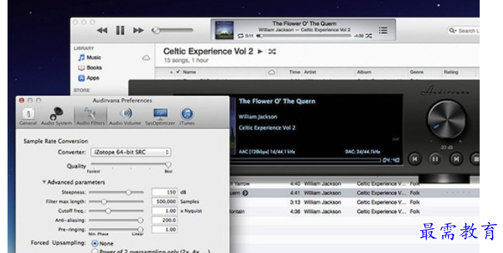The width and height of the screenshot is (503, 253).
Task: Click Audirvana previous track button
Action: click(x=414, y=159)
